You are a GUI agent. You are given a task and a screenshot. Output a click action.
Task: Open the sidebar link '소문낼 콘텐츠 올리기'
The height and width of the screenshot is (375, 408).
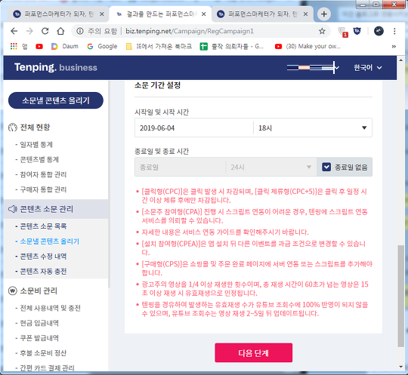[49, 241]
